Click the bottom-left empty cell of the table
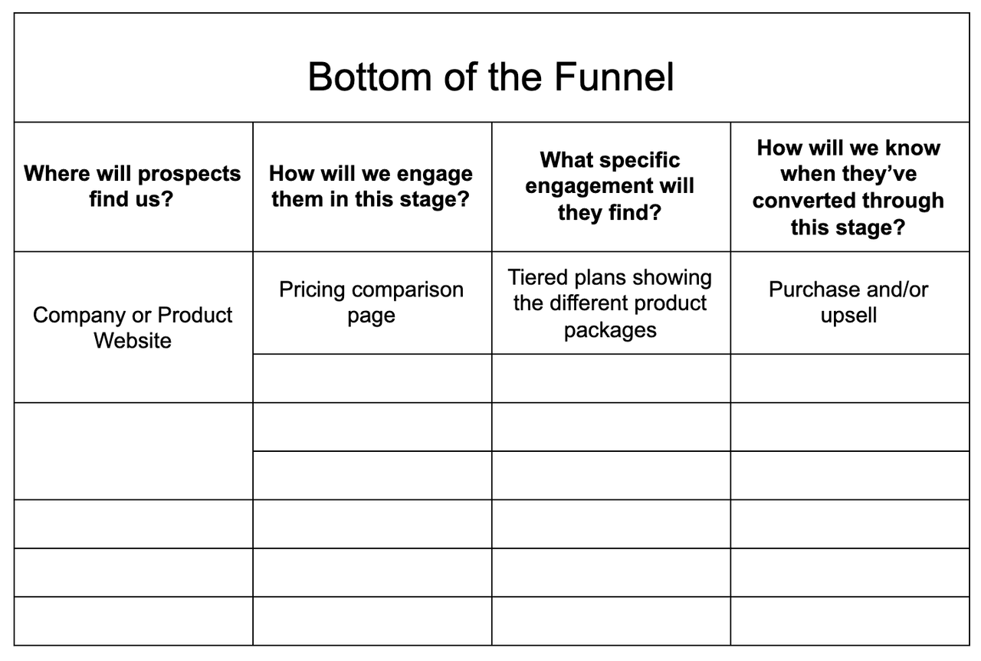The height and width of the screenshot is (661, 981). coord(133,620)
